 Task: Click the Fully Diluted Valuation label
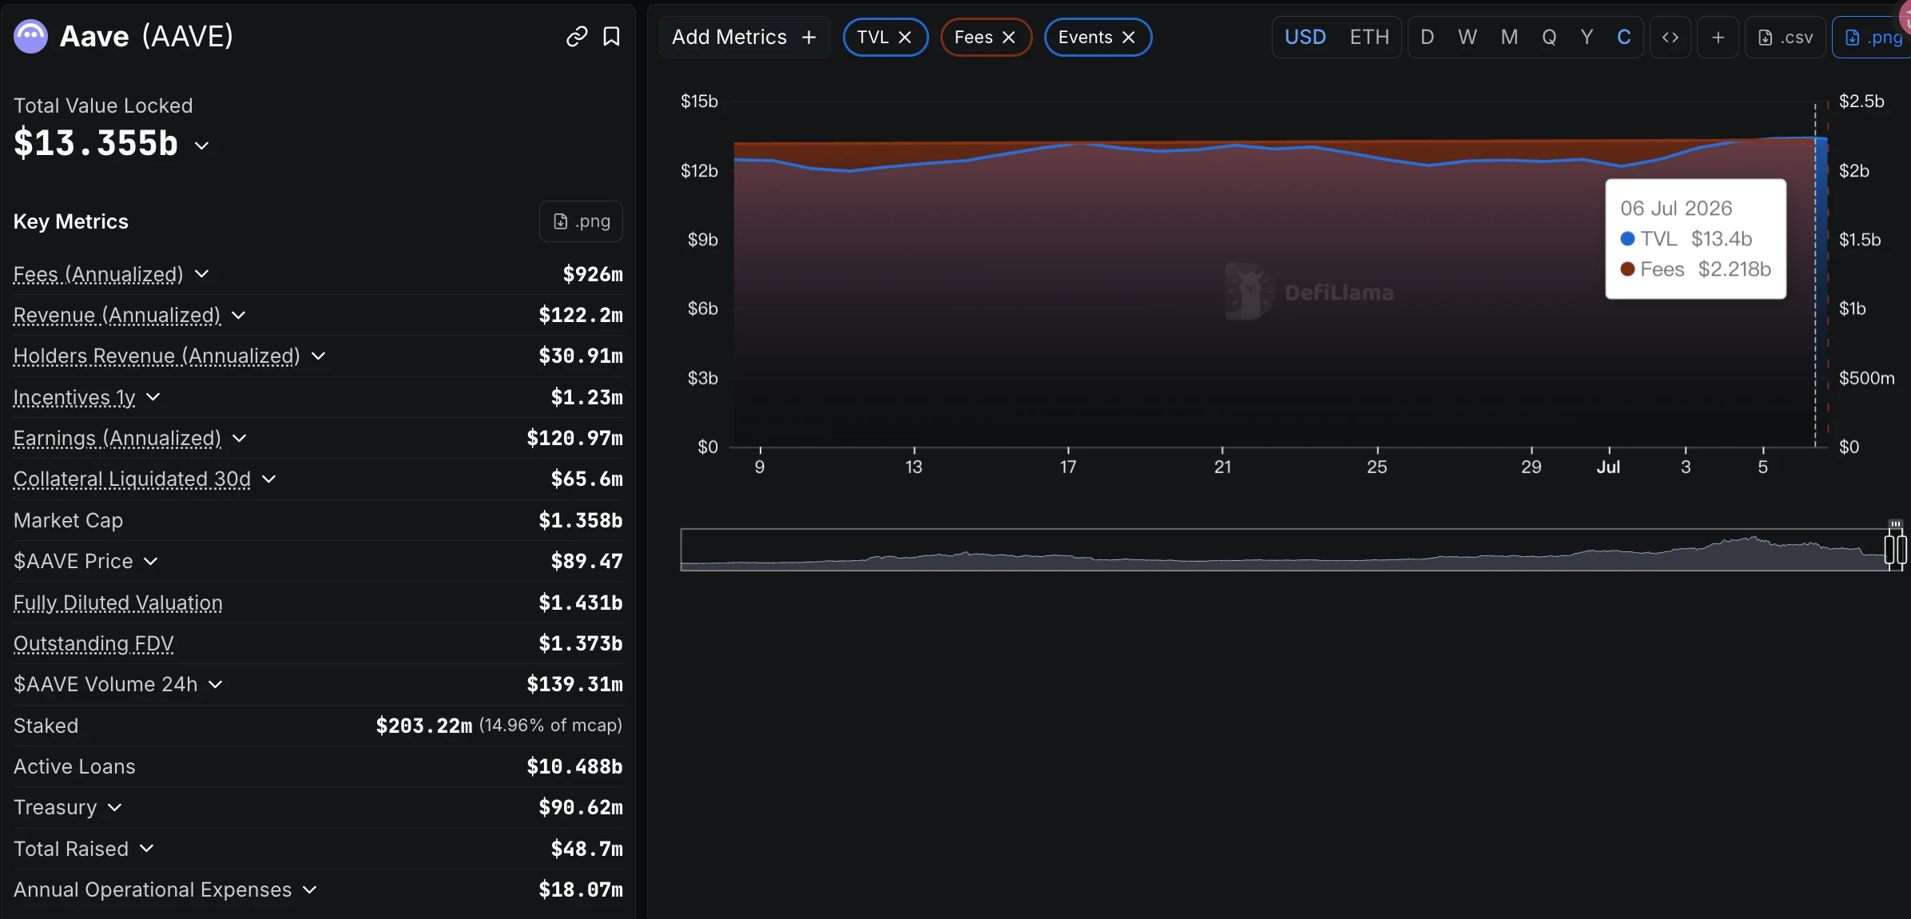118,603
